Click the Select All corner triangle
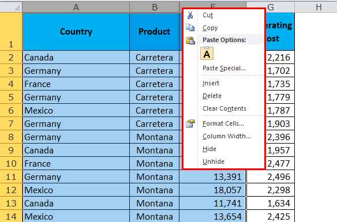 [17, 7]
